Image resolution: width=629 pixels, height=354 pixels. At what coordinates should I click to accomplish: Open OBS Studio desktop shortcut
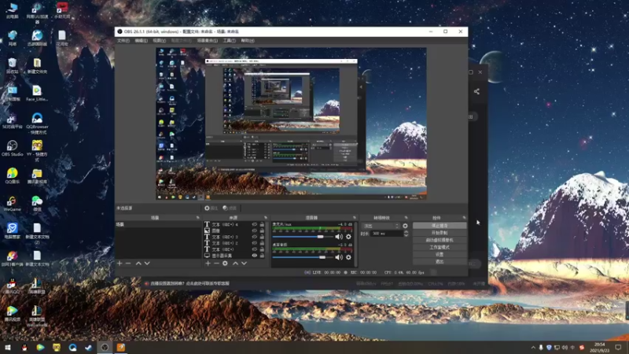tap(12, 148)
